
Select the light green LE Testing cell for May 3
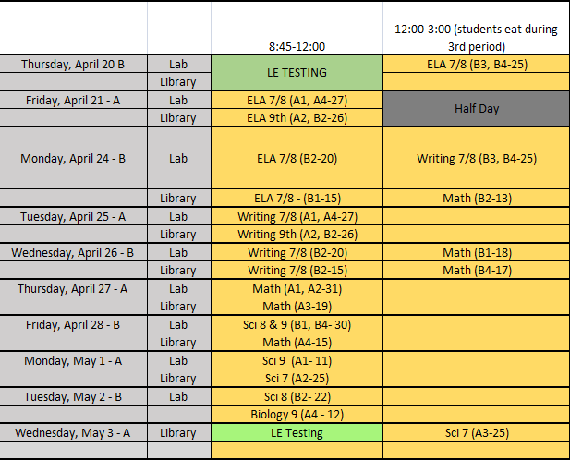coord(297,432)
